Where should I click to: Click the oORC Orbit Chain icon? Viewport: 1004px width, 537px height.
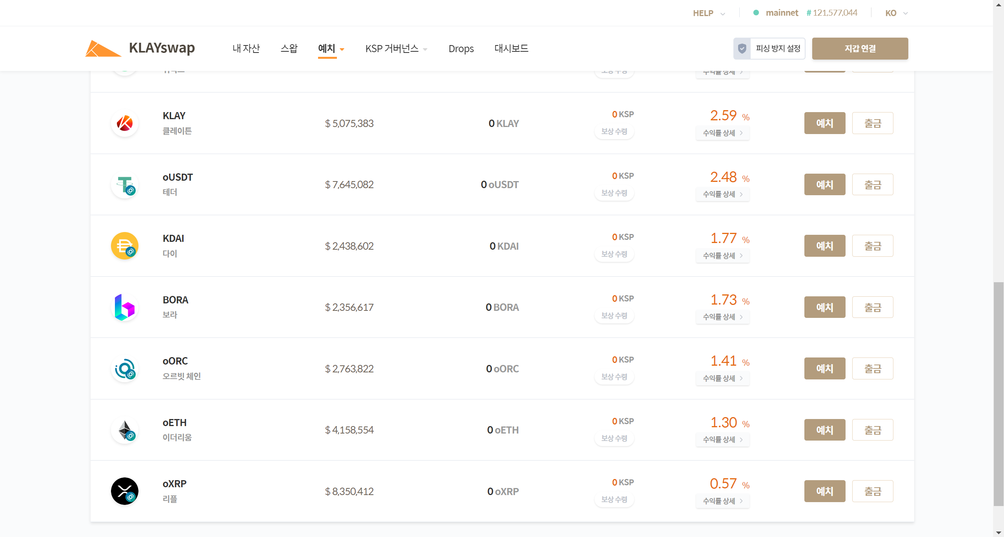point(125,368)
